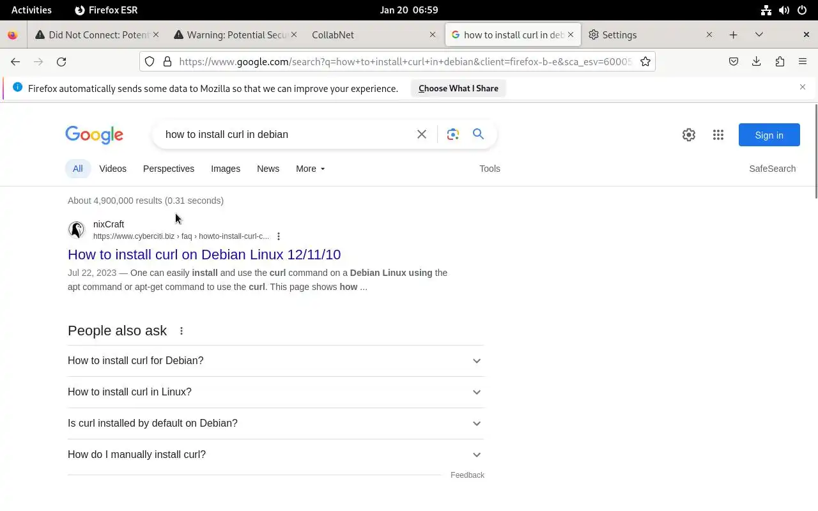Expand 'Is curl installed by default on Debian?'
The width and height of the screenshot is (818, 511).
[275, 423]
